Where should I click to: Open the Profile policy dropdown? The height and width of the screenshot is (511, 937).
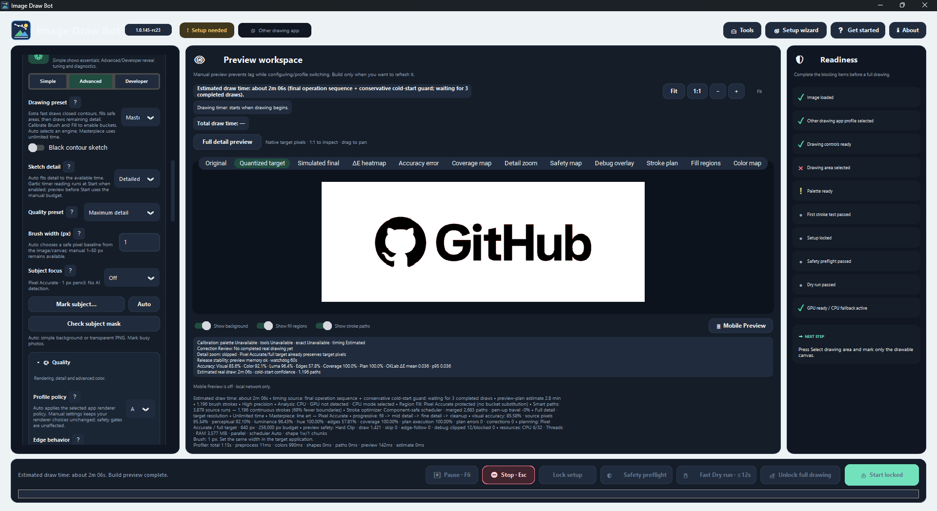click(141, 409)
